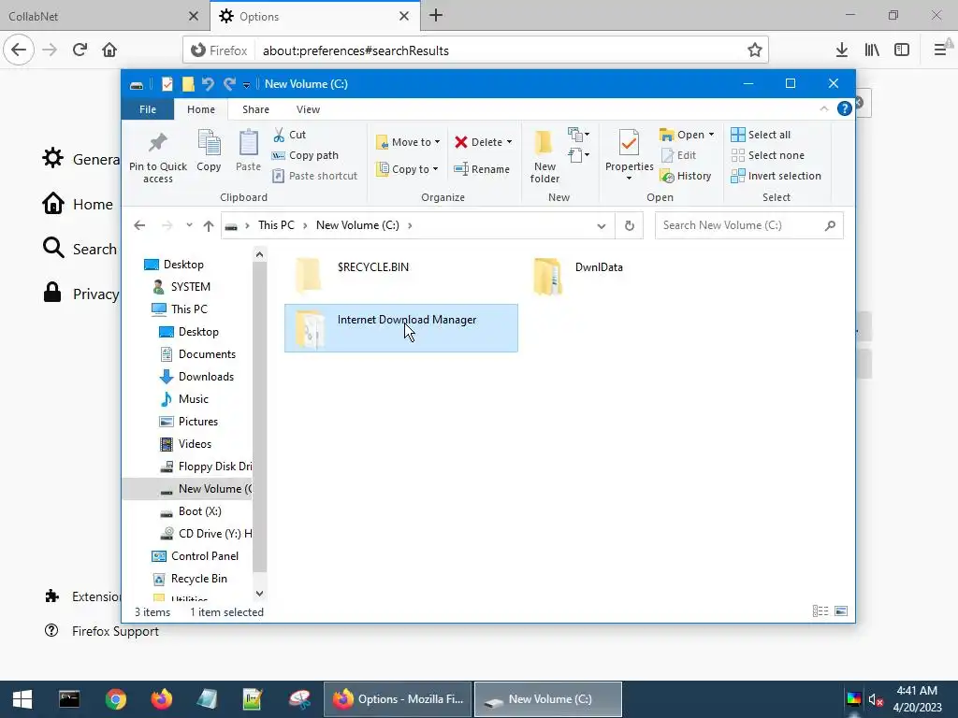Click Pin to Quick access icon
Screen dimensions: 958x718
click(157, 144)
